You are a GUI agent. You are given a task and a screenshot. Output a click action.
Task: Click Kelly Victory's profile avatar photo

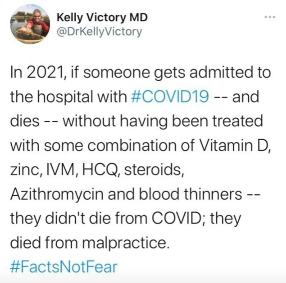click(30, 24)
